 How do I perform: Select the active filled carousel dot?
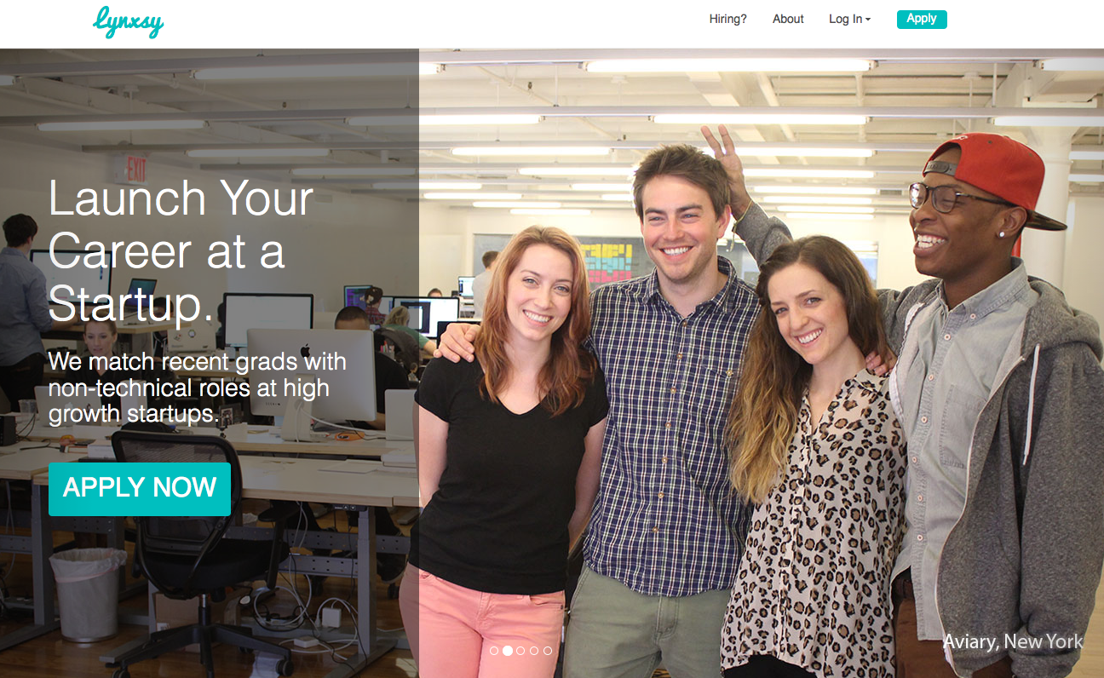[x=508, y=651]
